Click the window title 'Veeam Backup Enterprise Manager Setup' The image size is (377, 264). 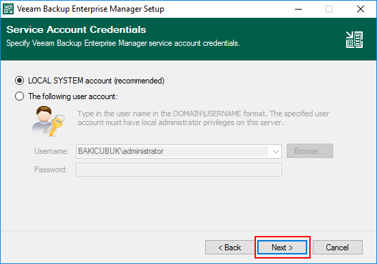(90, 9)
